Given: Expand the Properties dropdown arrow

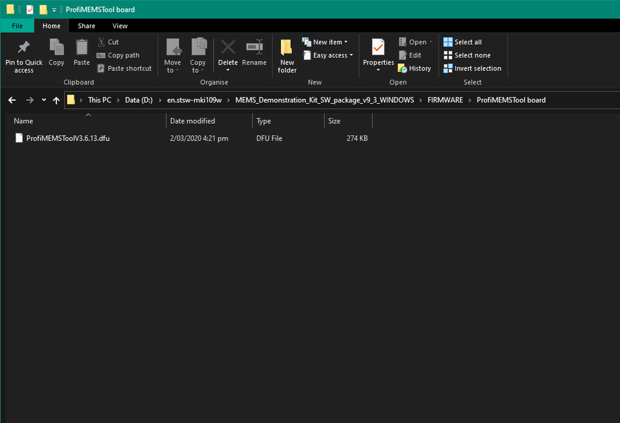Looking at the screenshot, I should [378, 70].
